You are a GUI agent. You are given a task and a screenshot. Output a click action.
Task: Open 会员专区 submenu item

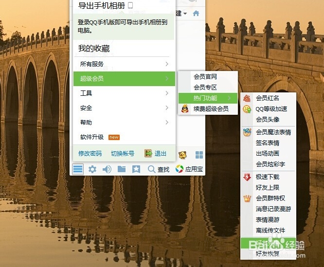[x=208, y=88]
